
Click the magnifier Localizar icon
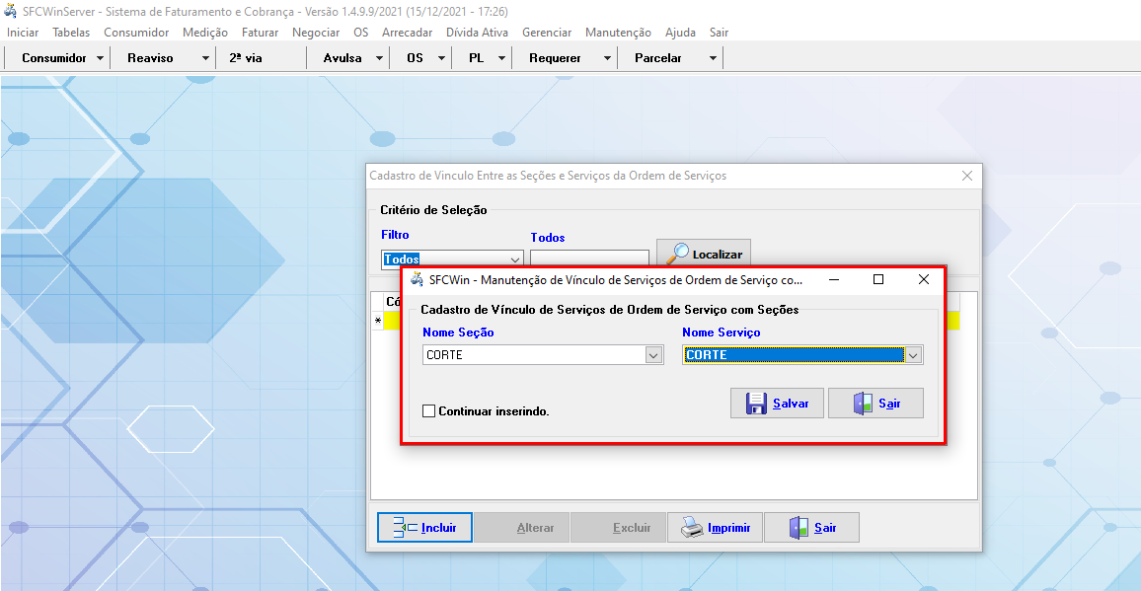(x=676, y=254)
